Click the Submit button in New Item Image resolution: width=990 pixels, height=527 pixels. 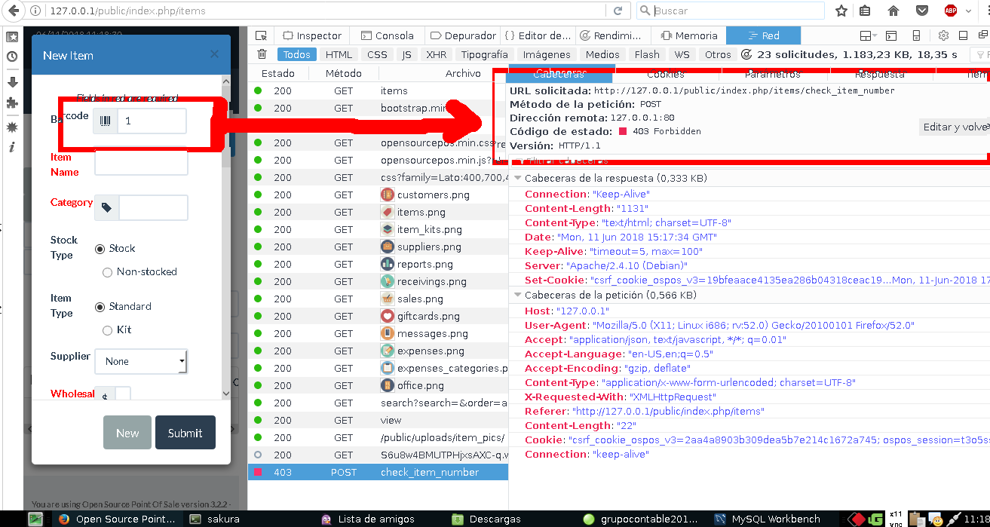tap(185, 433)
